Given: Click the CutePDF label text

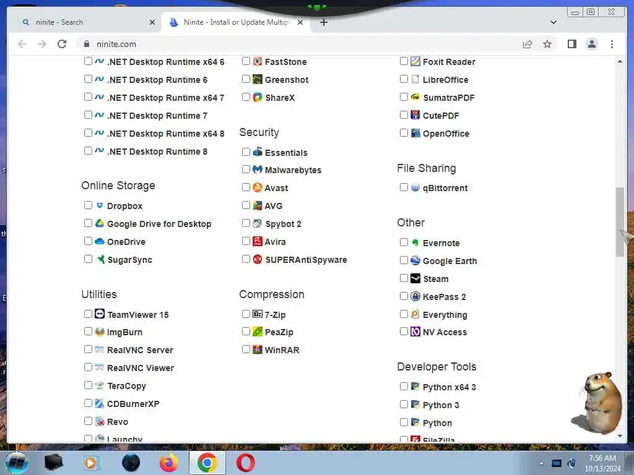Looking at the screenshot, I should click(441, 116).
